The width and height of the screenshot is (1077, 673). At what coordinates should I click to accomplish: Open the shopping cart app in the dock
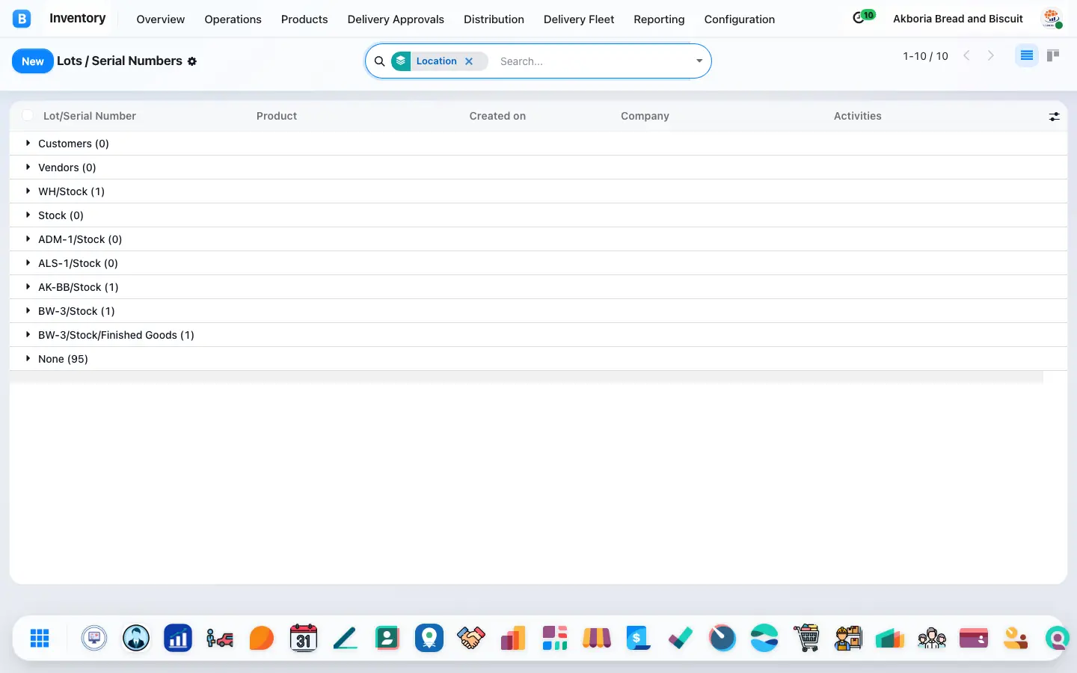pos(806,638)
